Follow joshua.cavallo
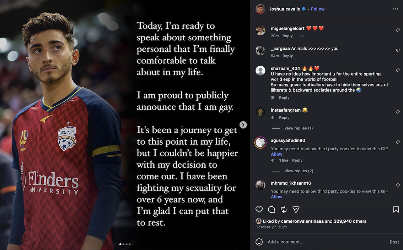Image resolution: width=403 pixels, height=250 pixels. (x=318, y=9)
